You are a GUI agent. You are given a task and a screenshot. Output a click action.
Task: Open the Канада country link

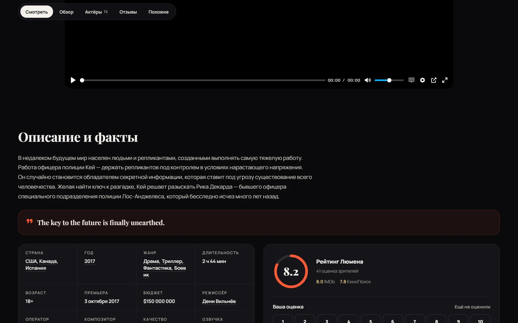pos(49,261)
